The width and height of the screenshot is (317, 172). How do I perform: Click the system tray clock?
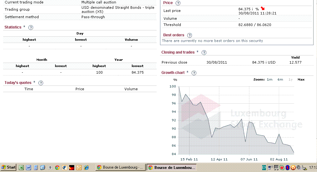[x=312, y=168]
